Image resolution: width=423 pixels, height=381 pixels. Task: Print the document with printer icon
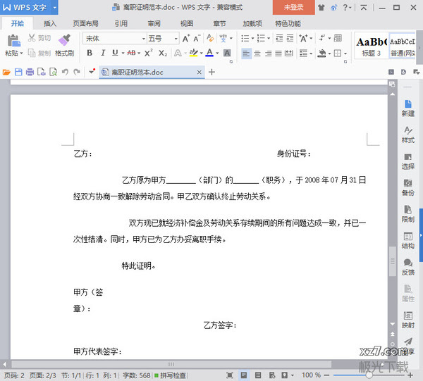(x=30, y=72)
